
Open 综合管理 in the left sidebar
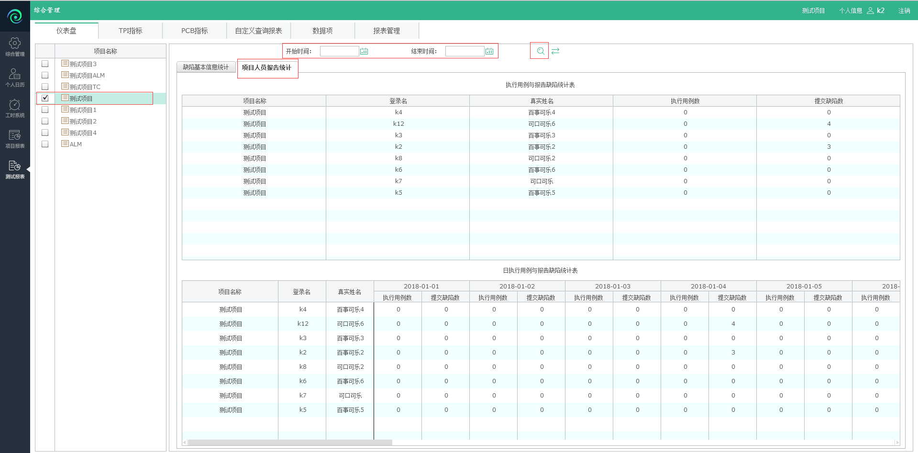click(15, 47)
